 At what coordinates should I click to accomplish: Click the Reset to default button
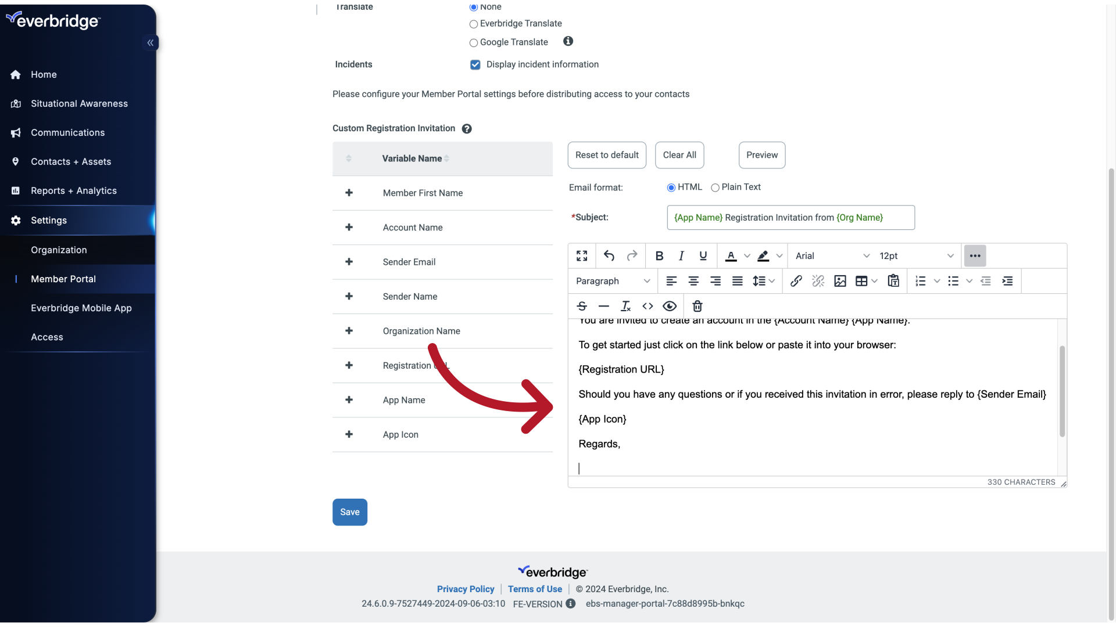[607, 155]
